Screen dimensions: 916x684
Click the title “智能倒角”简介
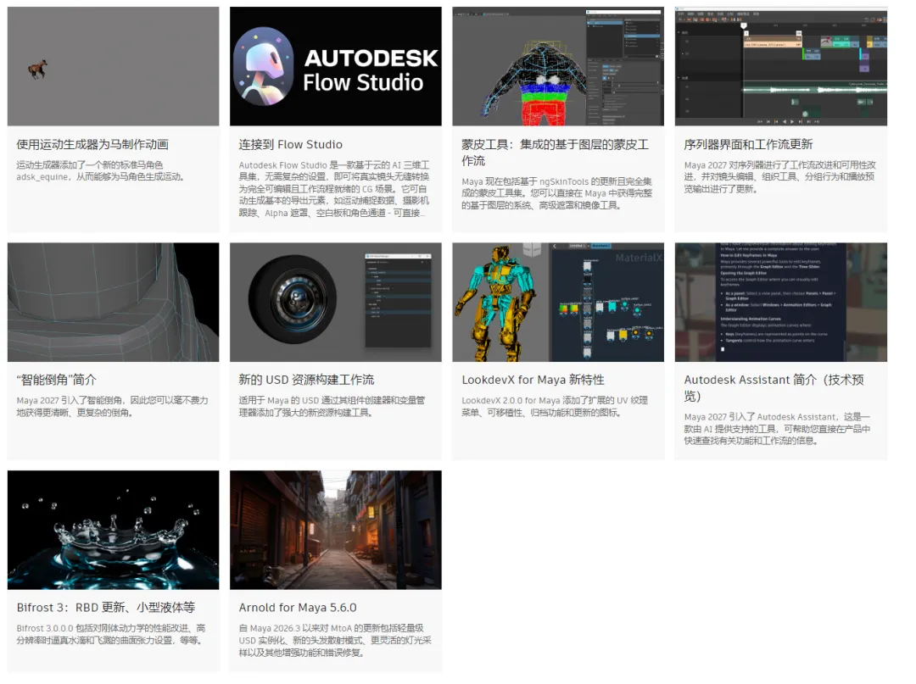tap(57, 380)
